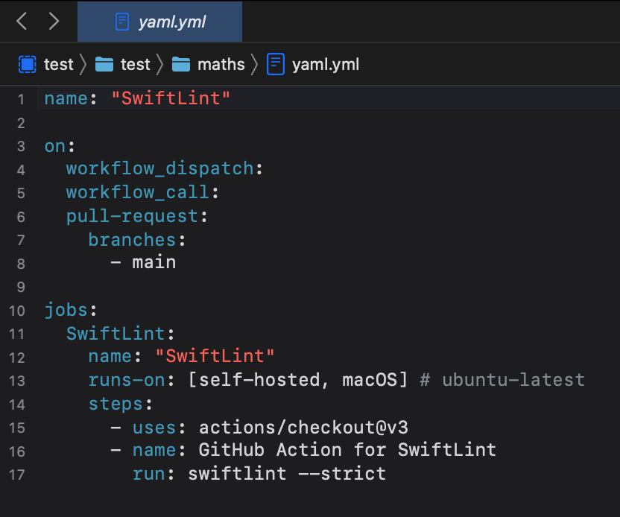
Task: Click the blue test project icon in breadcrumb
Action: [x=28, y=64]
